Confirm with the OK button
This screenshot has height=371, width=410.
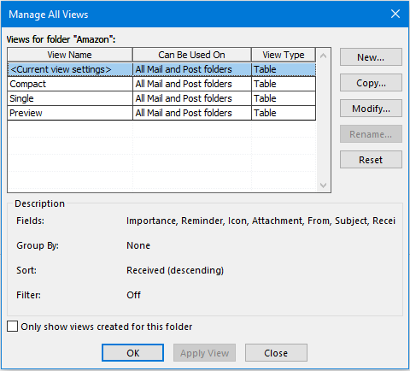[x=132, y=353]
